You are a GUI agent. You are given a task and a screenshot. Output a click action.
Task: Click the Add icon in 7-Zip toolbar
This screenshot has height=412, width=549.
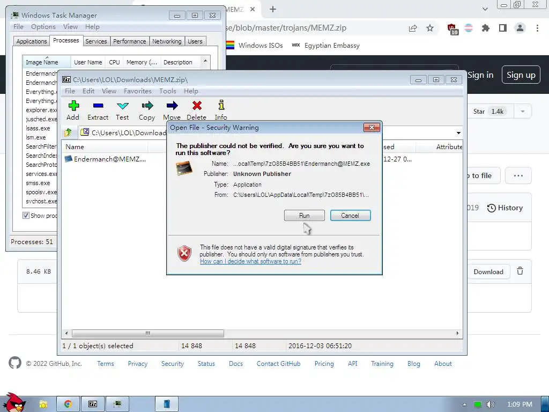pyautogui.click(x=73, y=106)
